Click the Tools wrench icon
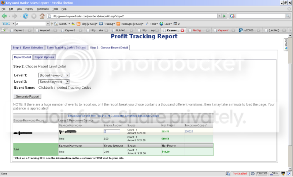 (147, 24)
